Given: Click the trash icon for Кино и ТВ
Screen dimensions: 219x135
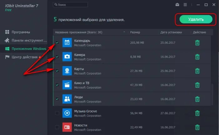Looking at the screenshot, I should (x=197, y=85).
